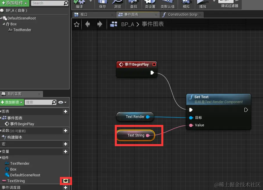263x190 pixels.
Task: Click the 目标 (Target) input pin
Action: click(191, 118)
